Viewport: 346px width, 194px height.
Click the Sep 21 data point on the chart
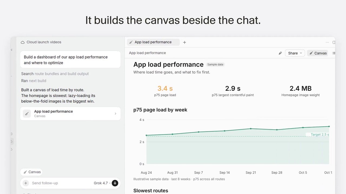click(251, 129)
